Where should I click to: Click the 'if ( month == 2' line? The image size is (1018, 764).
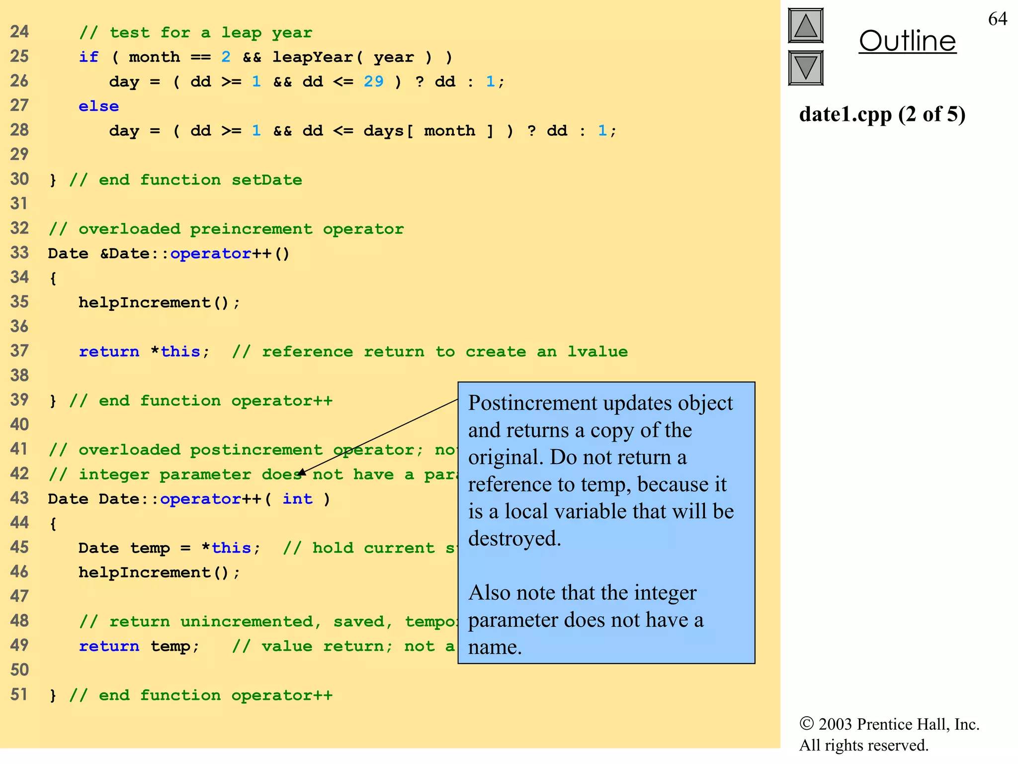[266, 57]
